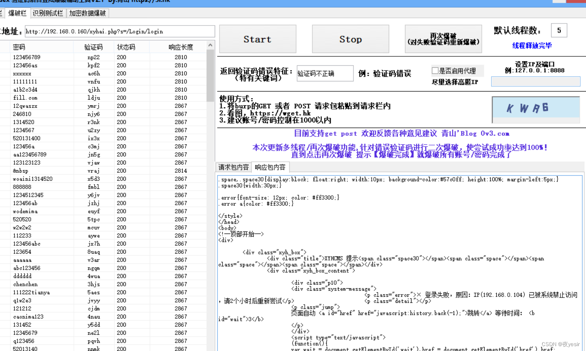This screenshot has width=586, height=351.
Task: Click the 青山'Blog 0v3.com text
Action: tap(475, 133)
